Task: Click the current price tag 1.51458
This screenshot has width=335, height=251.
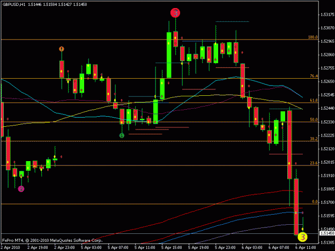Action: pos(327,233)
